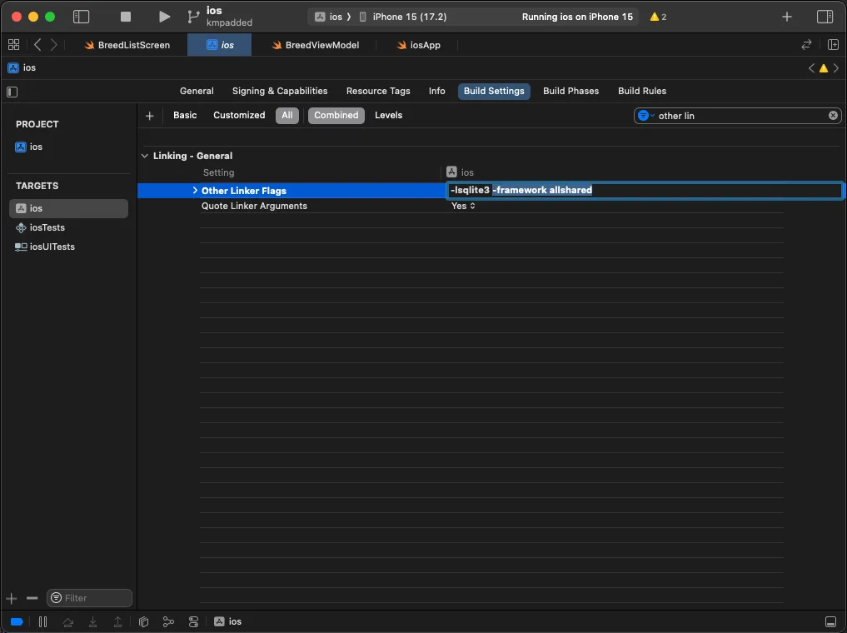The image size is (847, 633).
Task: Click the Step Out debug icon
Action: pyautogui.click(x=117, y=621)
